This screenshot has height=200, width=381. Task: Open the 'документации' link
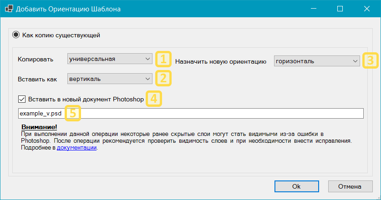76,148
